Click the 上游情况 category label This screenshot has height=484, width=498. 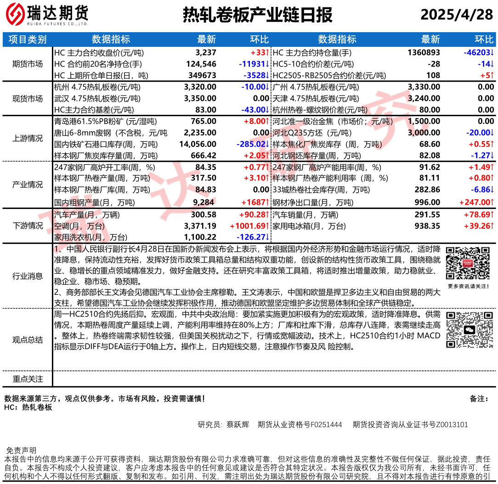(27, 139)
